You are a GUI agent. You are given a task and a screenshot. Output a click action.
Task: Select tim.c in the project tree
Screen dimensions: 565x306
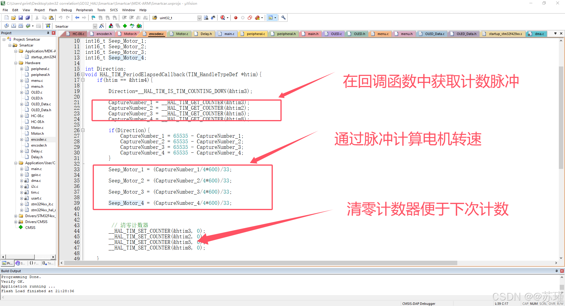point(35,192)
